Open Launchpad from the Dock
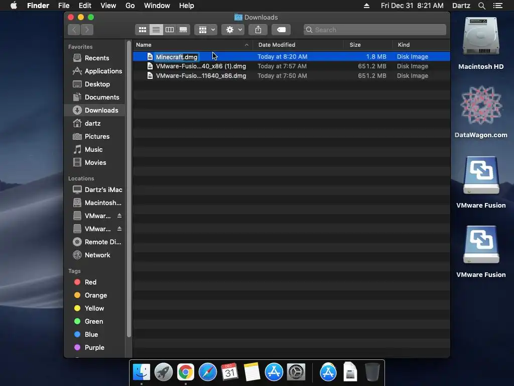514x386 pixels. [163, 372]
